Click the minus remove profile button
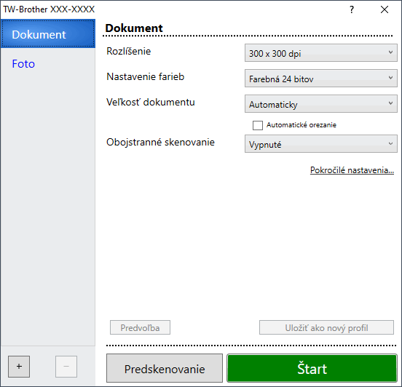This screenshot has width=402, height=387. click(66, 366)
